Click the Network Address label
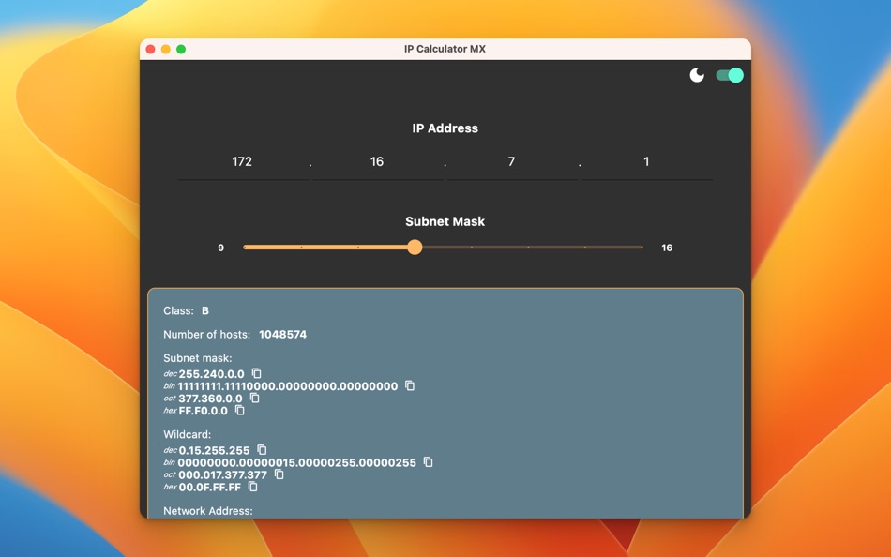Viewport: 891px width, 557px height. 208,511
